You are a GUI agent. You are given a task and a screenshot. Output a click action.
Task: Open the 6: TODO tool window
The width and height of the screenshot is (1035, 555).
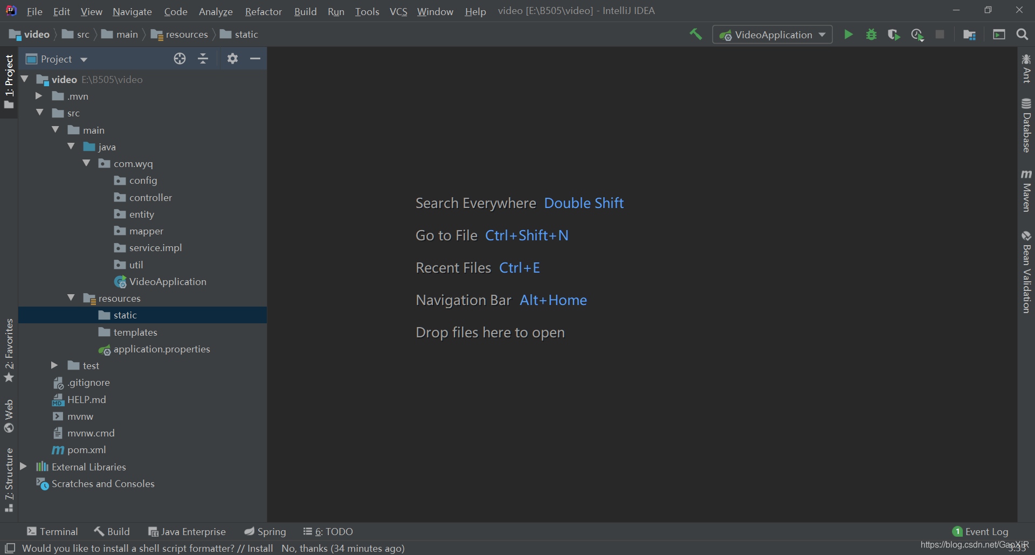pyautogui.click(x=328, y=531)
